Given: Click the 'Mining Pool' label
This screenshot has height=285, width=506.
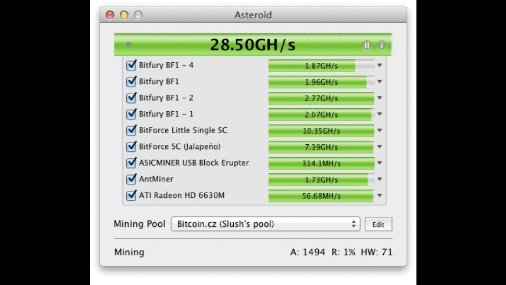Looking at the screenshot, I should tap(140, 224).
